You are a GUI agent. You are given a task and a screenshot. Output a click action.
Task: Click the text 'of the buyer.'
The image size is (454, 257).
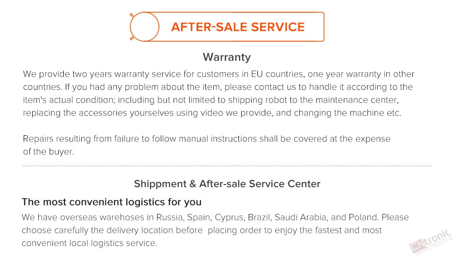49,151
